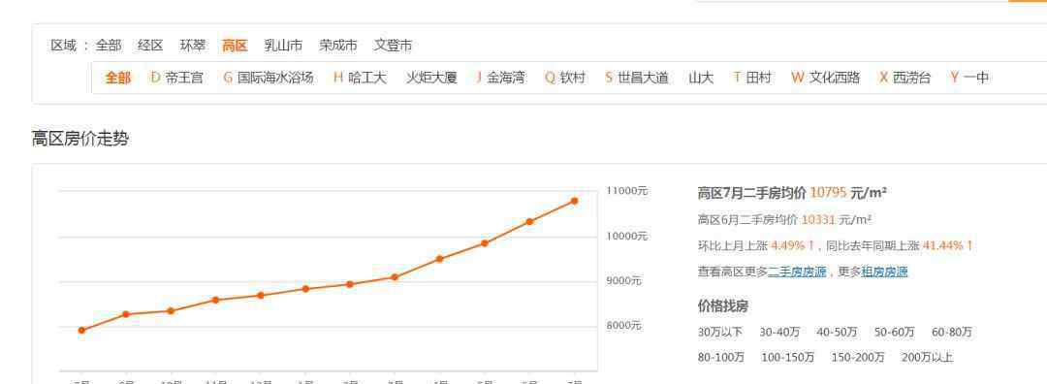This screenshot has width=1047, height=384.
Task: Filter by price 40-50万
Action: tap(837, 332)
